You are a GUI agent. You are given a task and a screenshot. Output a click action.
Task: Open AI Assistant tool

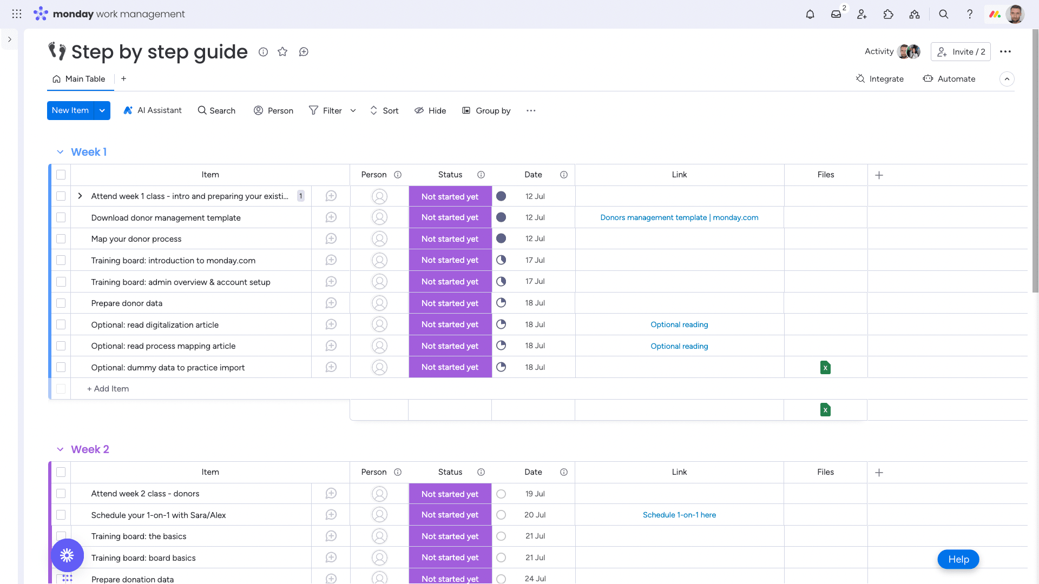(x=153, y=110)
